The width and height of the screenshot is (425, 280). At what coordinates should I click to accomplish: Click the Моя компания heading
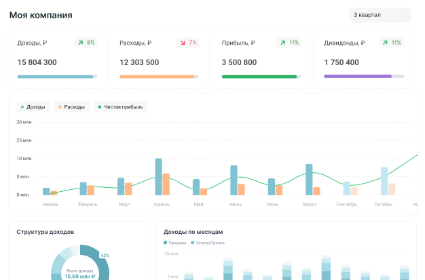click(x=41, y=15)
